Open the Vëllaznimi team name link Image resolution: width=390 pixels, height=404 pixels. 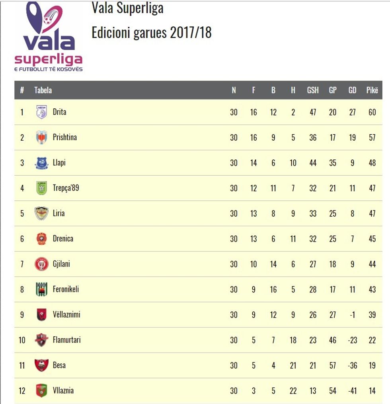click(x=66, y=315)
